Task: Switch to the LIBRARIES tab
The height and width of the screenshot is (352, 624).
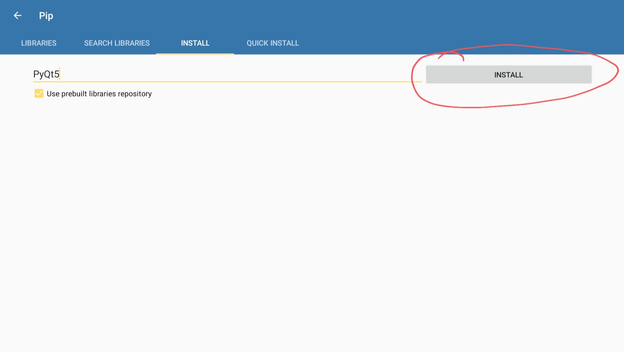Action: [x=39, y=43]
